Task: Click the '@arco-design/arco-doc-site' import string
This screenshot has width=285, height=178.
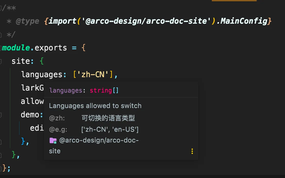Action: coord(146,21)
